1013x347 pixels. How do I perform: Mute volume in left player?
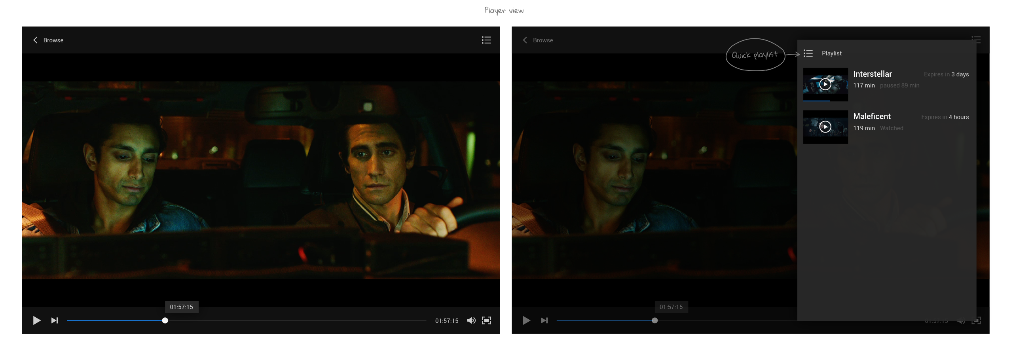click(471, 320)
